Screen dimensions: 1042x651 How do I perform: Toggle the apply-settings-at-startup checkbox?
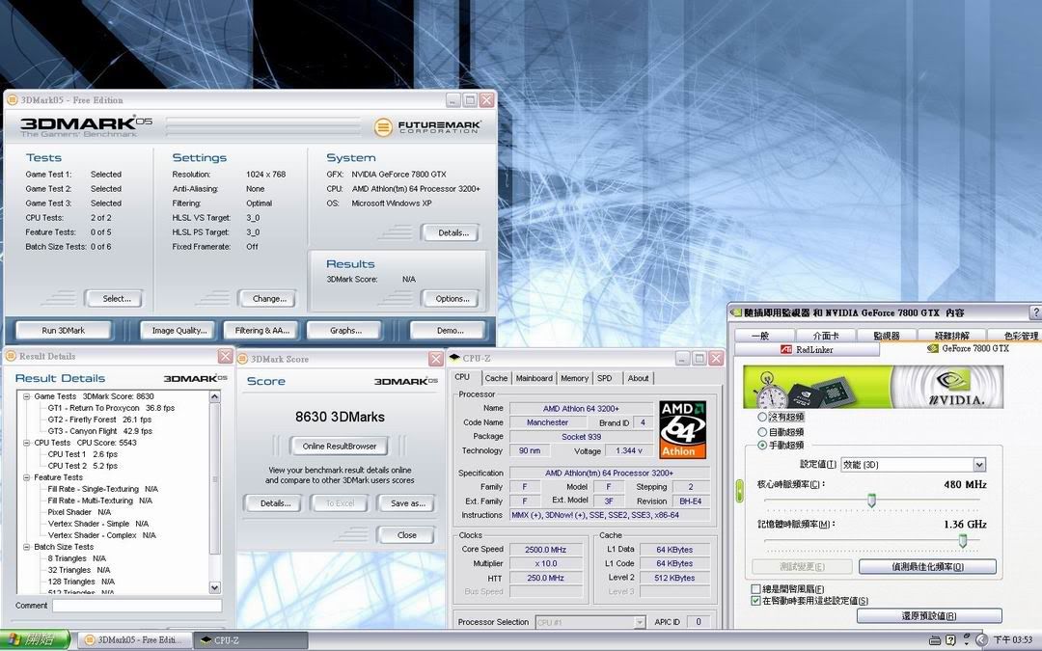pyautogui.click(x=755, y=601)
